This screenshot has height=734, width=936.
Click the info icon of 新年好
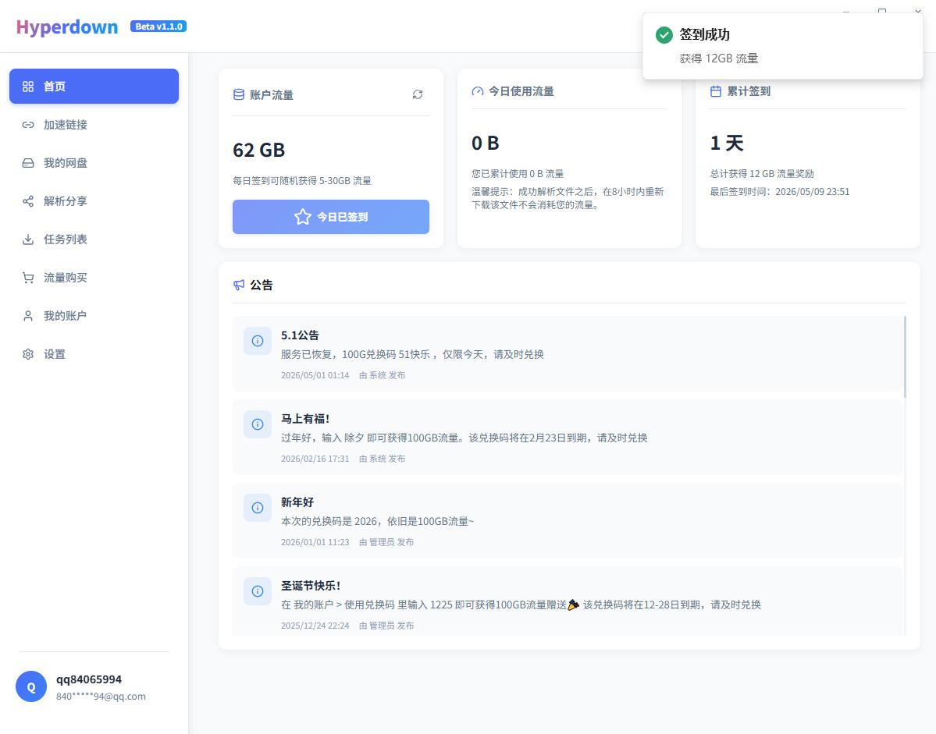coord(258,508)
